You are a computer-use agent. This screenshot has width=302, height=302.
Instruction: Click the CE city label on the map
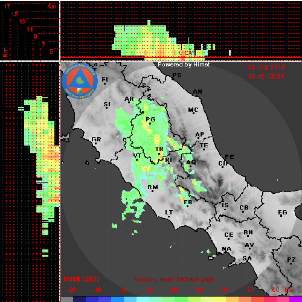[229, 235]
